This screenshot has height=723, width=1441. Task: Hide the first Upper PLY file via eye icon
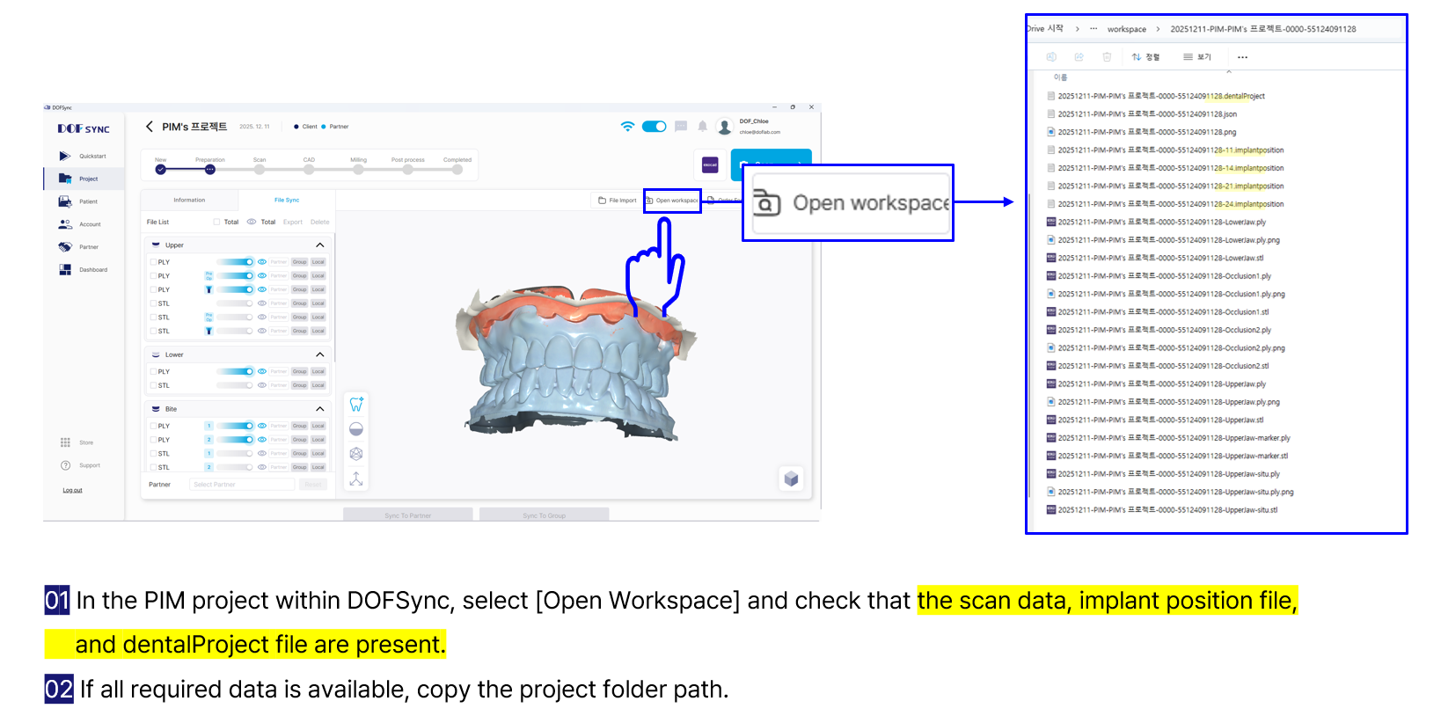coord(262,262)
